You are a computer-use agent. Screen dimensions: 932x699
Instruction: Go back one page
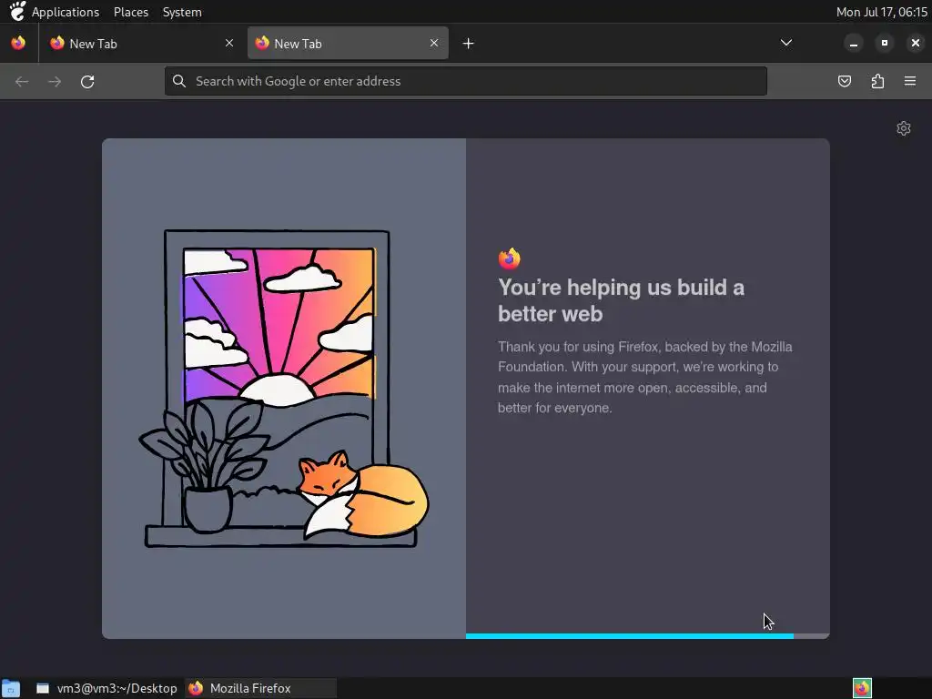pyautogui.click(x=22, y=81)
